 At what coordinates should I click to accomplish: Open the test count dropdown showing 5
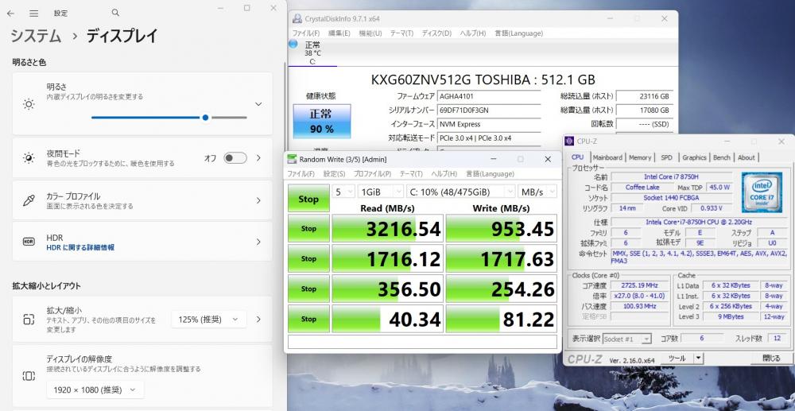[343, 192]
